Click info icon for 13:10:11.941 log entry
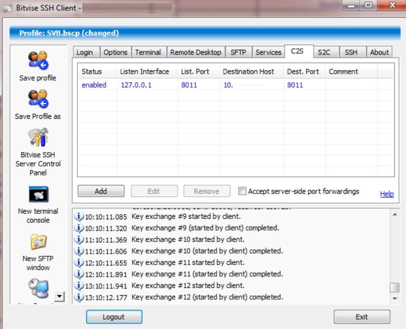Image resolution: width=406 pixels, height=329 pixels. click(x=79, y=285)
